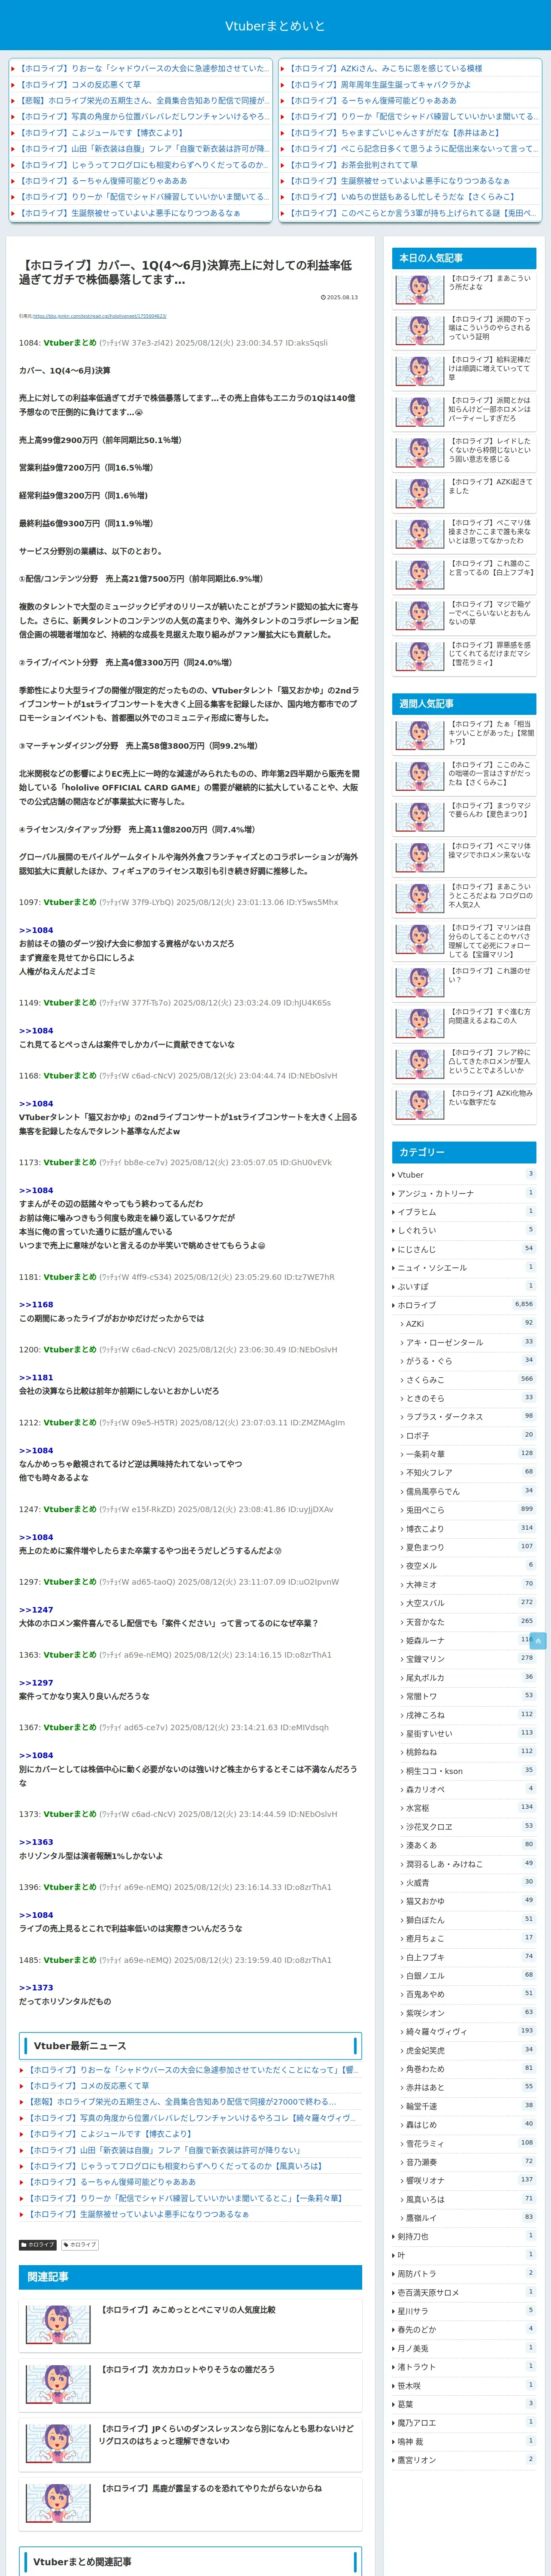Expand 剣持刀也 category
The height and width of the screenshot is (2576, 551).
click(464, 2236)
